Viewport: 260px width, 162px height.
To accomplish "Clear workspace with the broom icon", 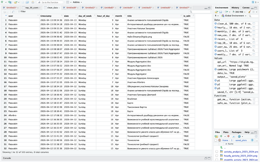I will 250,12.
